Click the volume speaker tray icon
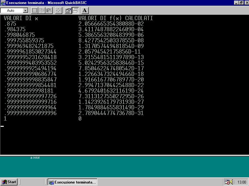This screenshot has width=249, height=186. coord(232,182)
